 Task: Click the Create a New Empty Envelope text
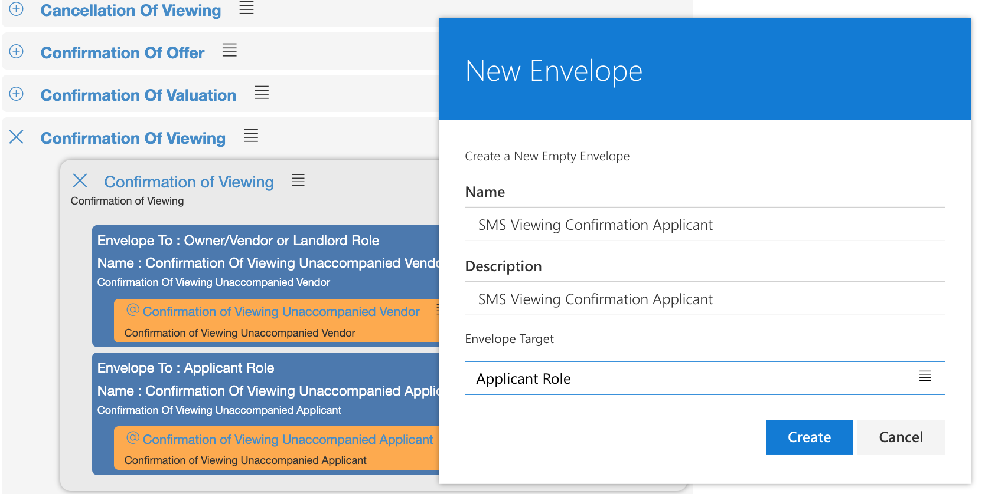click(x=547, y=156)
